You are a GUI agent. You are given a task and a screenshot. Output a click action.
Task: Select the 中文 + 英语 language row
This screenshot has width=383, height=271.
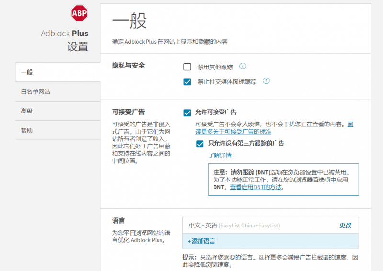click(270, 226)
